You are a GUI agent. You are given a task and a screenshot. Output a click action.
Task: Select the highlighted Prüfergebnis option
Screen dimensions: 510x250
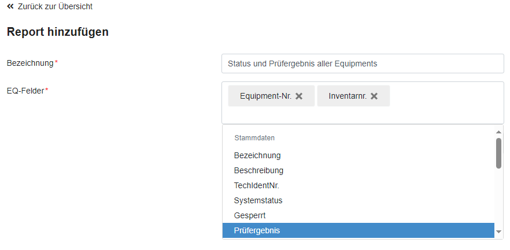coord(257,230)
